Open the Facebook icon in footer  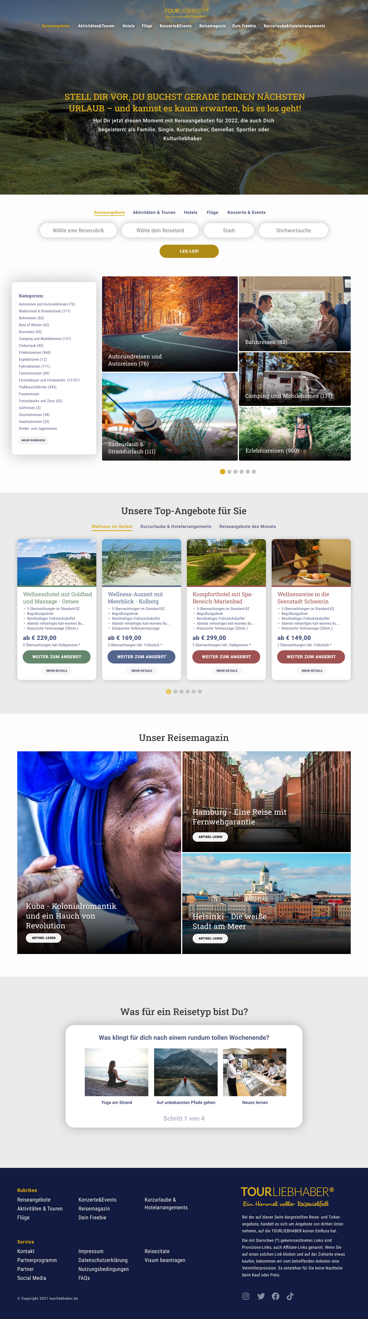pyautogui.click(x=275, y=1296)
